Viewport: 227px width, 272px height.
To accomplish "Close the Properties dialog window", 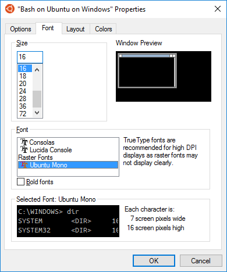I will [218, 9].
